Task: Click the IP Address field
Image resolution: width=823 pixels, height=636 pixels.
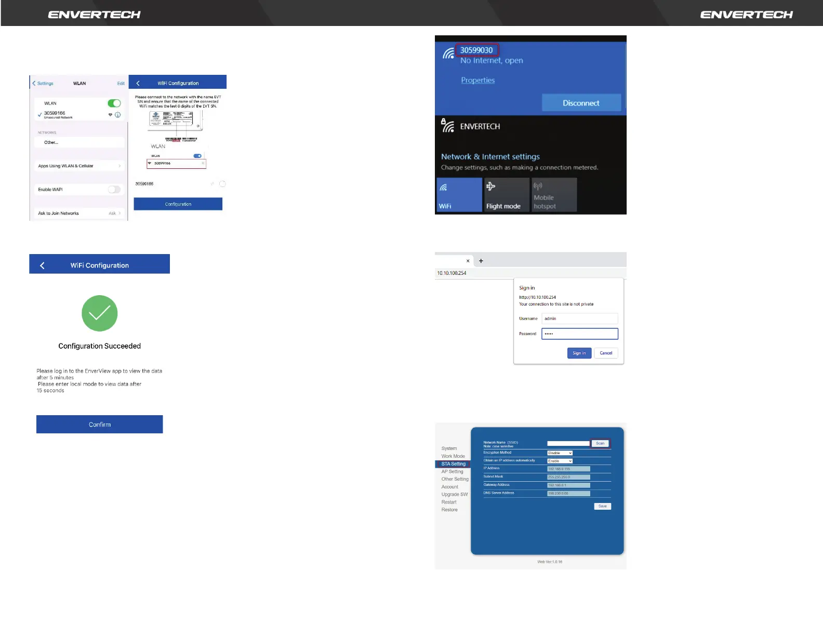Action: 568,469
